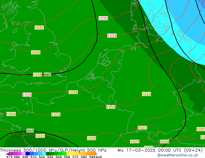Screen dimensions: 205x158
Task: Click the 1028 label beside the 560 marker
Action: pyautogui.click(x=37, y=75)
